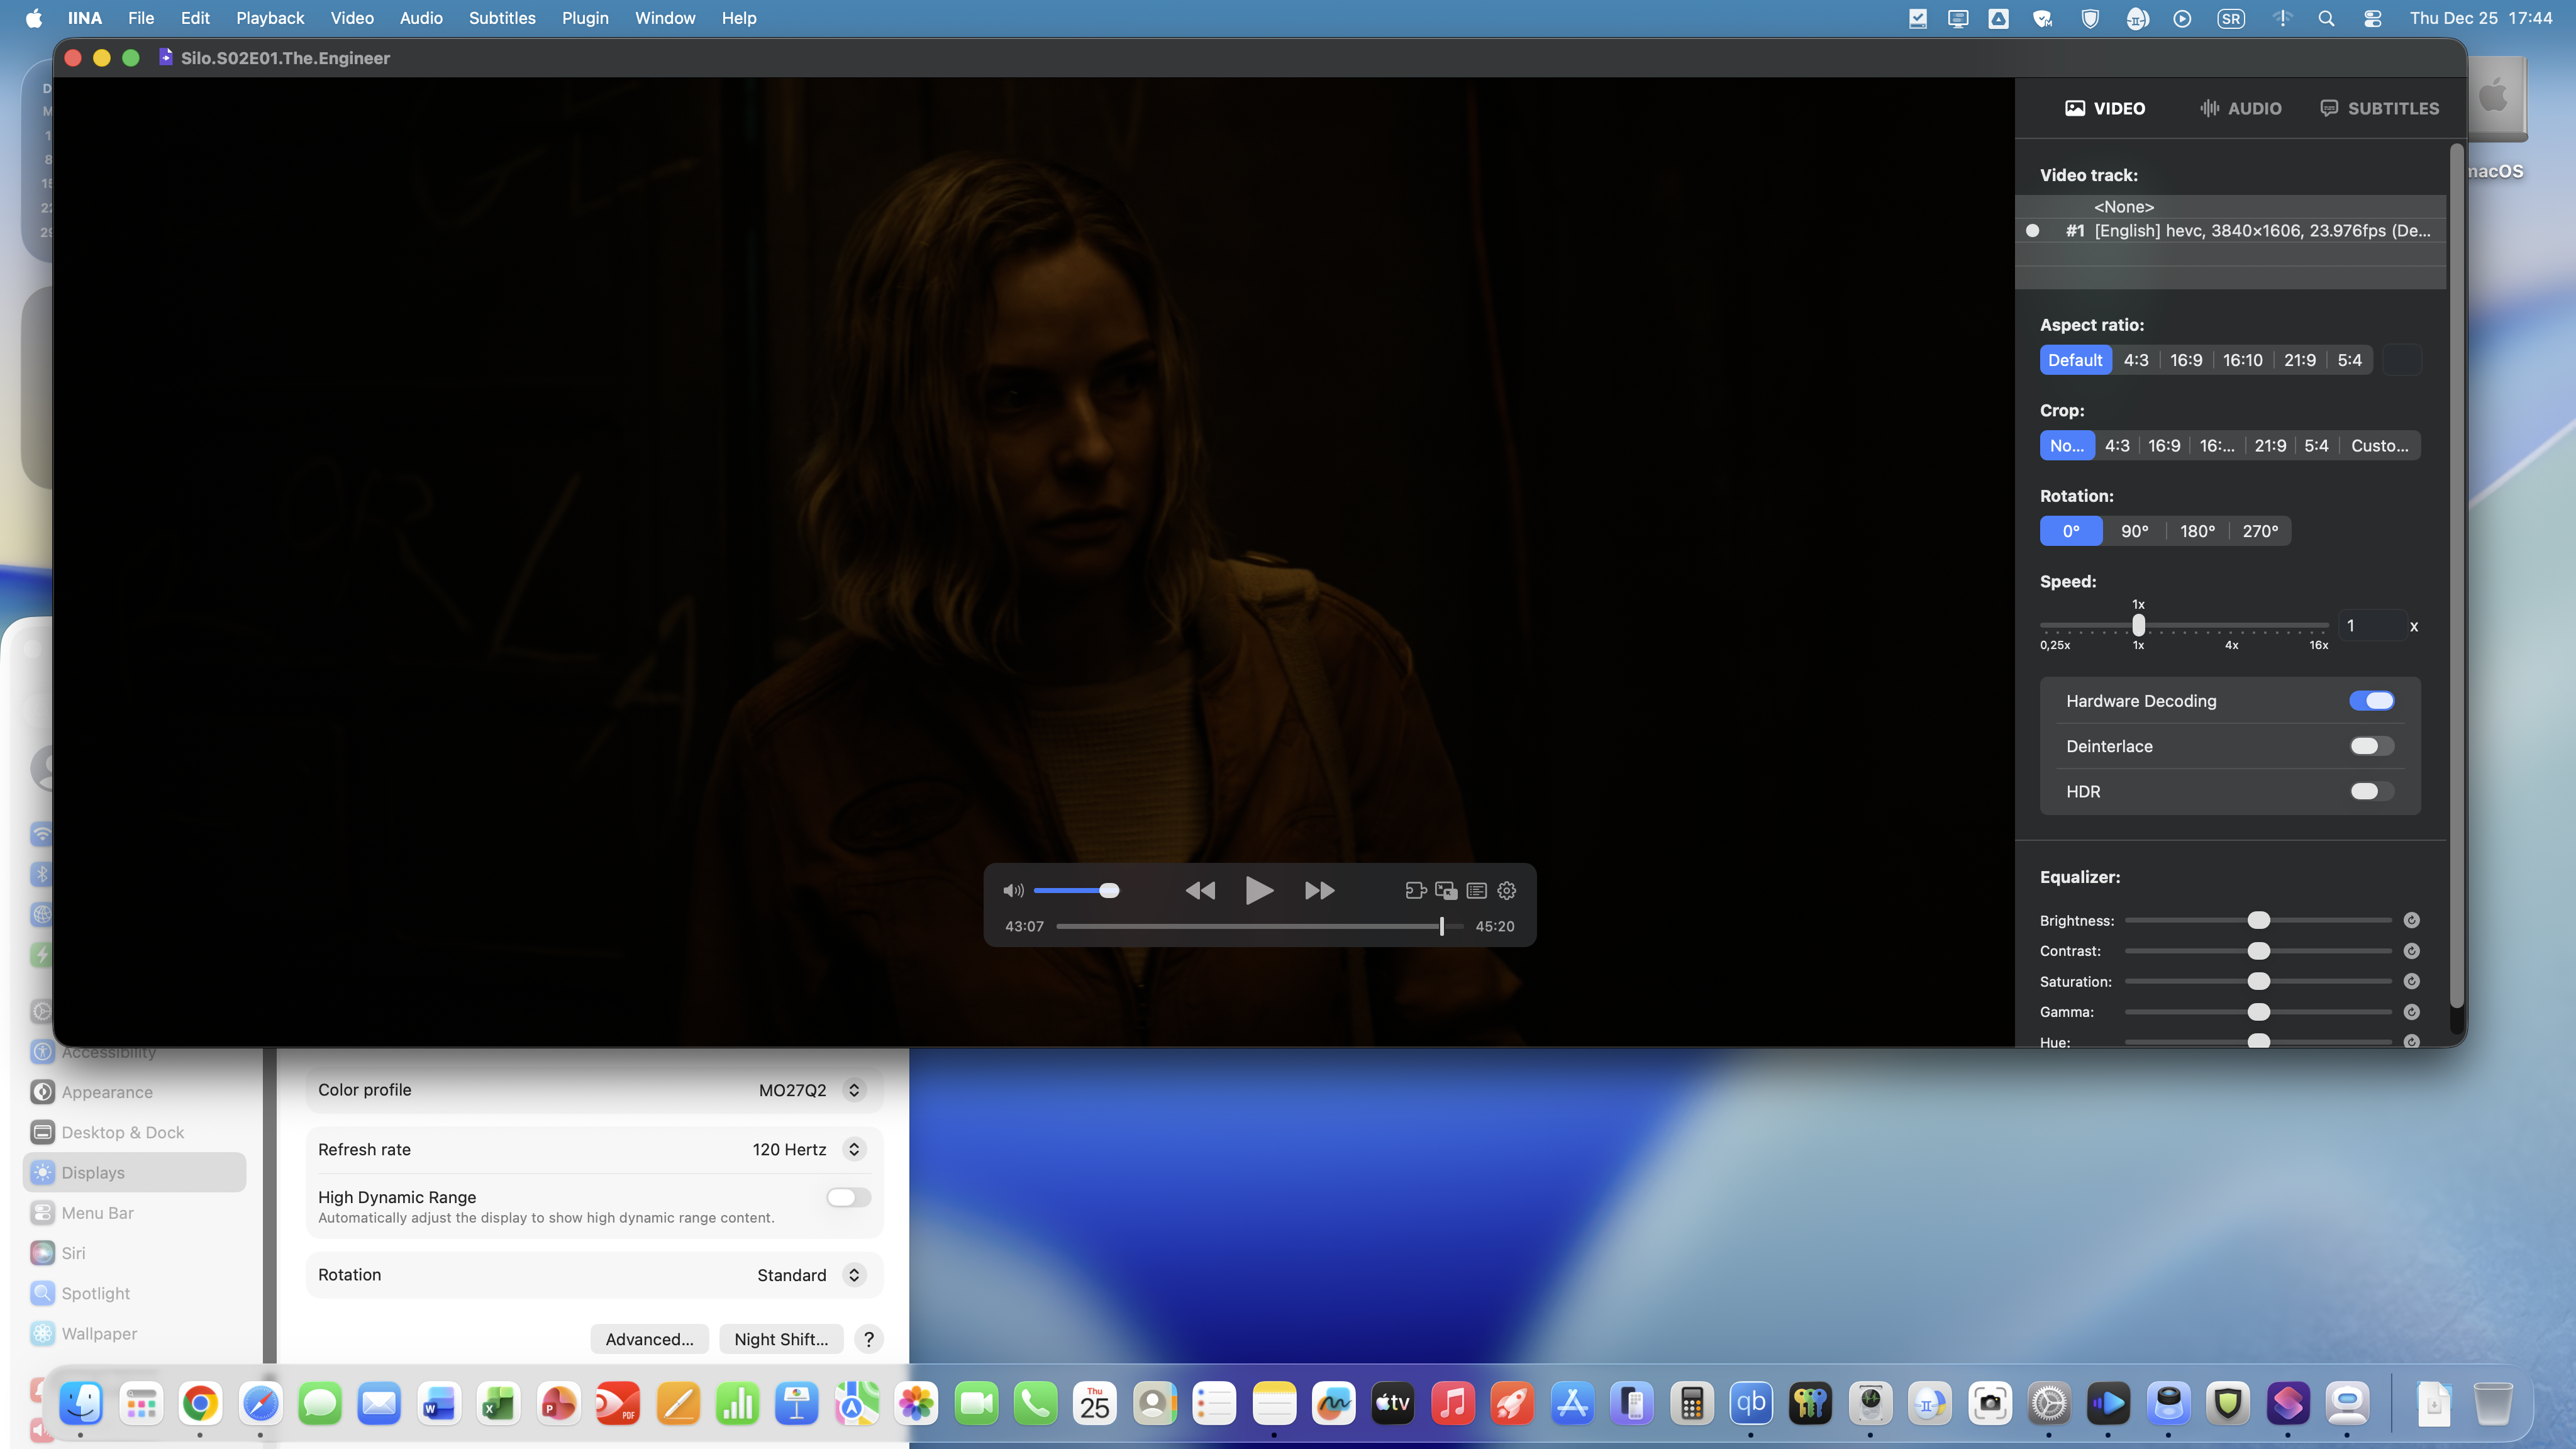2576x1449 pixels.
Task: Enable High Dynamic Range in Displays settings
Action: point(847,1197)
